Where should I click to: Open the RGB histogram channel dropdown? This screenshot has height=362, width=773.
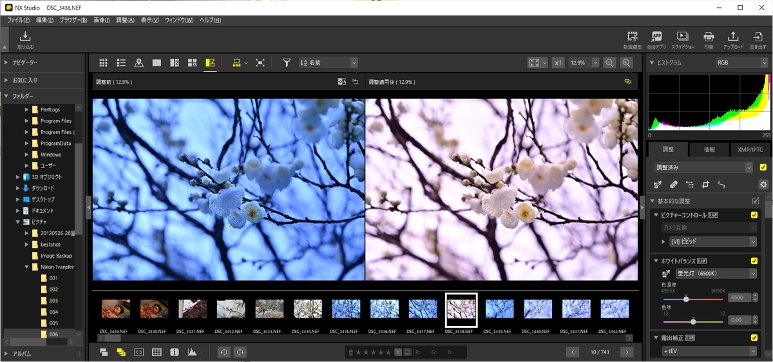pyautogui.click(x=741, y=62)
